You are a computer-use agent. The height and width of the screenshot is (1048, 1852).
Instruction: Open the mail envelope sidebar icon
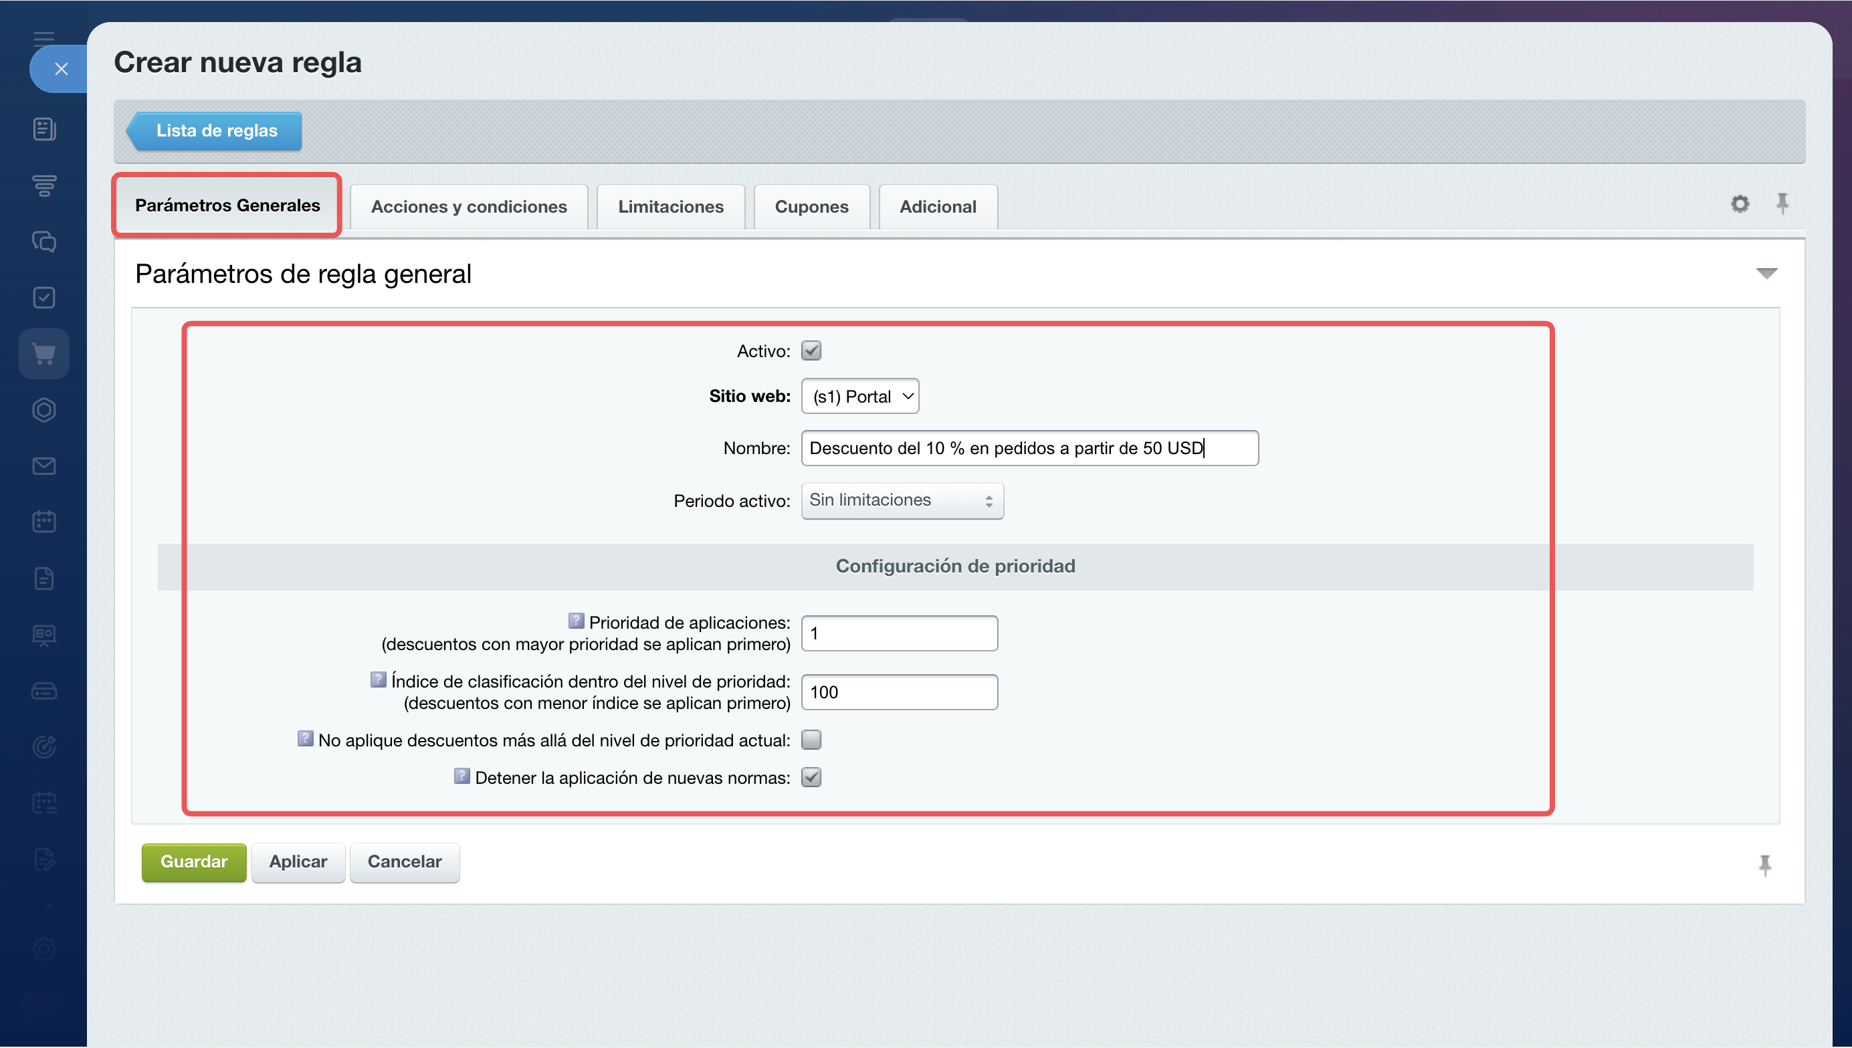pyautogui.click(x=44, y=465)
